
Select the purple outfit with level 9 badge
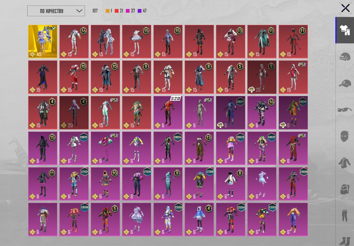tap(168, 184)
